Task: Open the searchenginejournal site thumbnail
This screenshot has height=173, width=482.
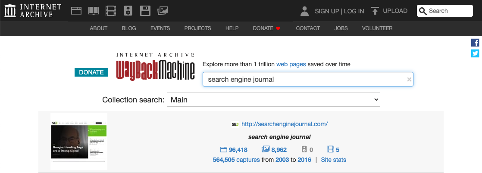Action: (79, 142)
